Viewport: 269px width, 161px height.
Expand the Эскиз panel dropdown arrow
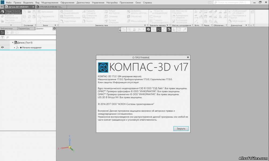pyautogui.click(x=55, y=25)
